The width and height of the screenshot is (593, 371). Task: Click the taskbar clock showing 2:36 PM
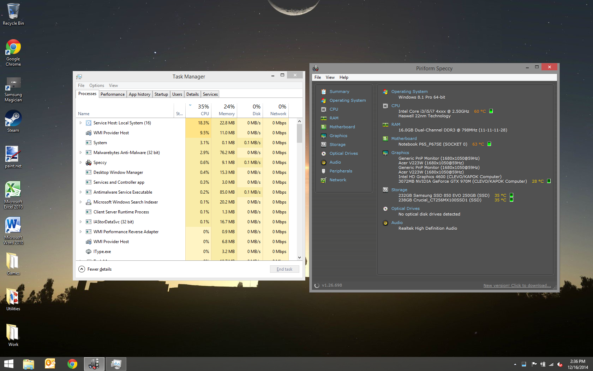(578, 364)
